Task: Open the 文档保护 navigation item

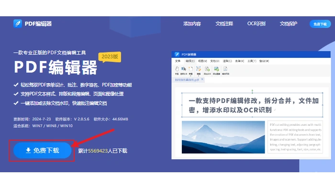Action: coord(288,24)
